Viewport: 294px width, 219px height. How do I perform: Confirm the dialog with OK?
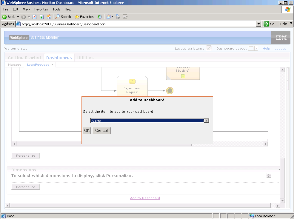point(87,130)
